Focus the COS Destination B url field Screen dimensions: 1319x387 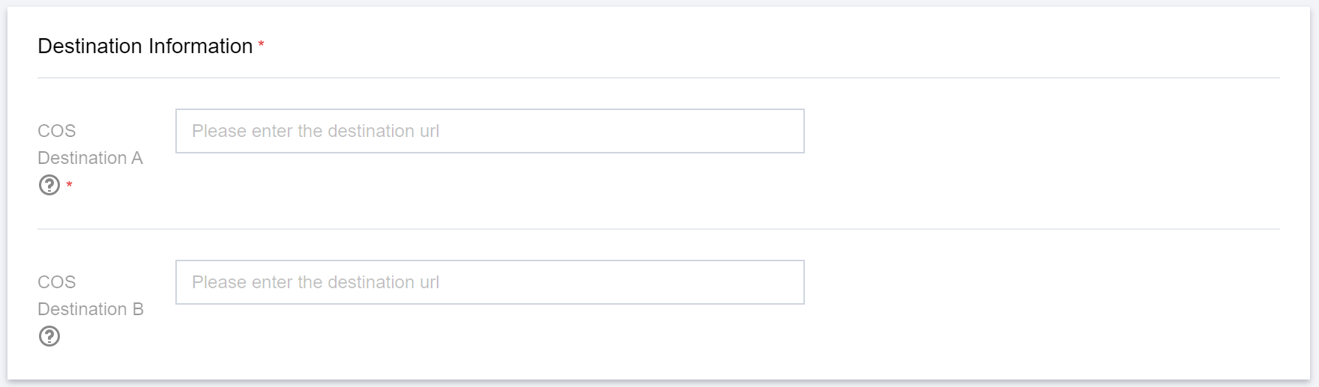[x=489, y=282]
